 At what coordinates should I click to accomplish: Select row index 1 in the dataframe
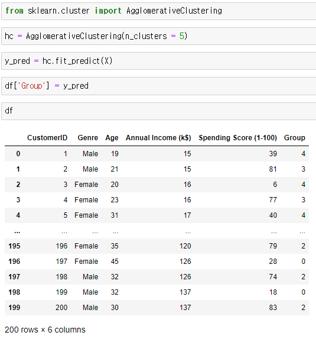[x=18, y=169]
